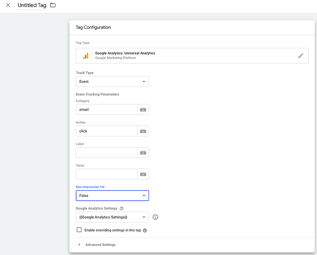Open the Google Analytics Settings dropdown
This screenshot has width=317, height=255.
click(112, 217)
